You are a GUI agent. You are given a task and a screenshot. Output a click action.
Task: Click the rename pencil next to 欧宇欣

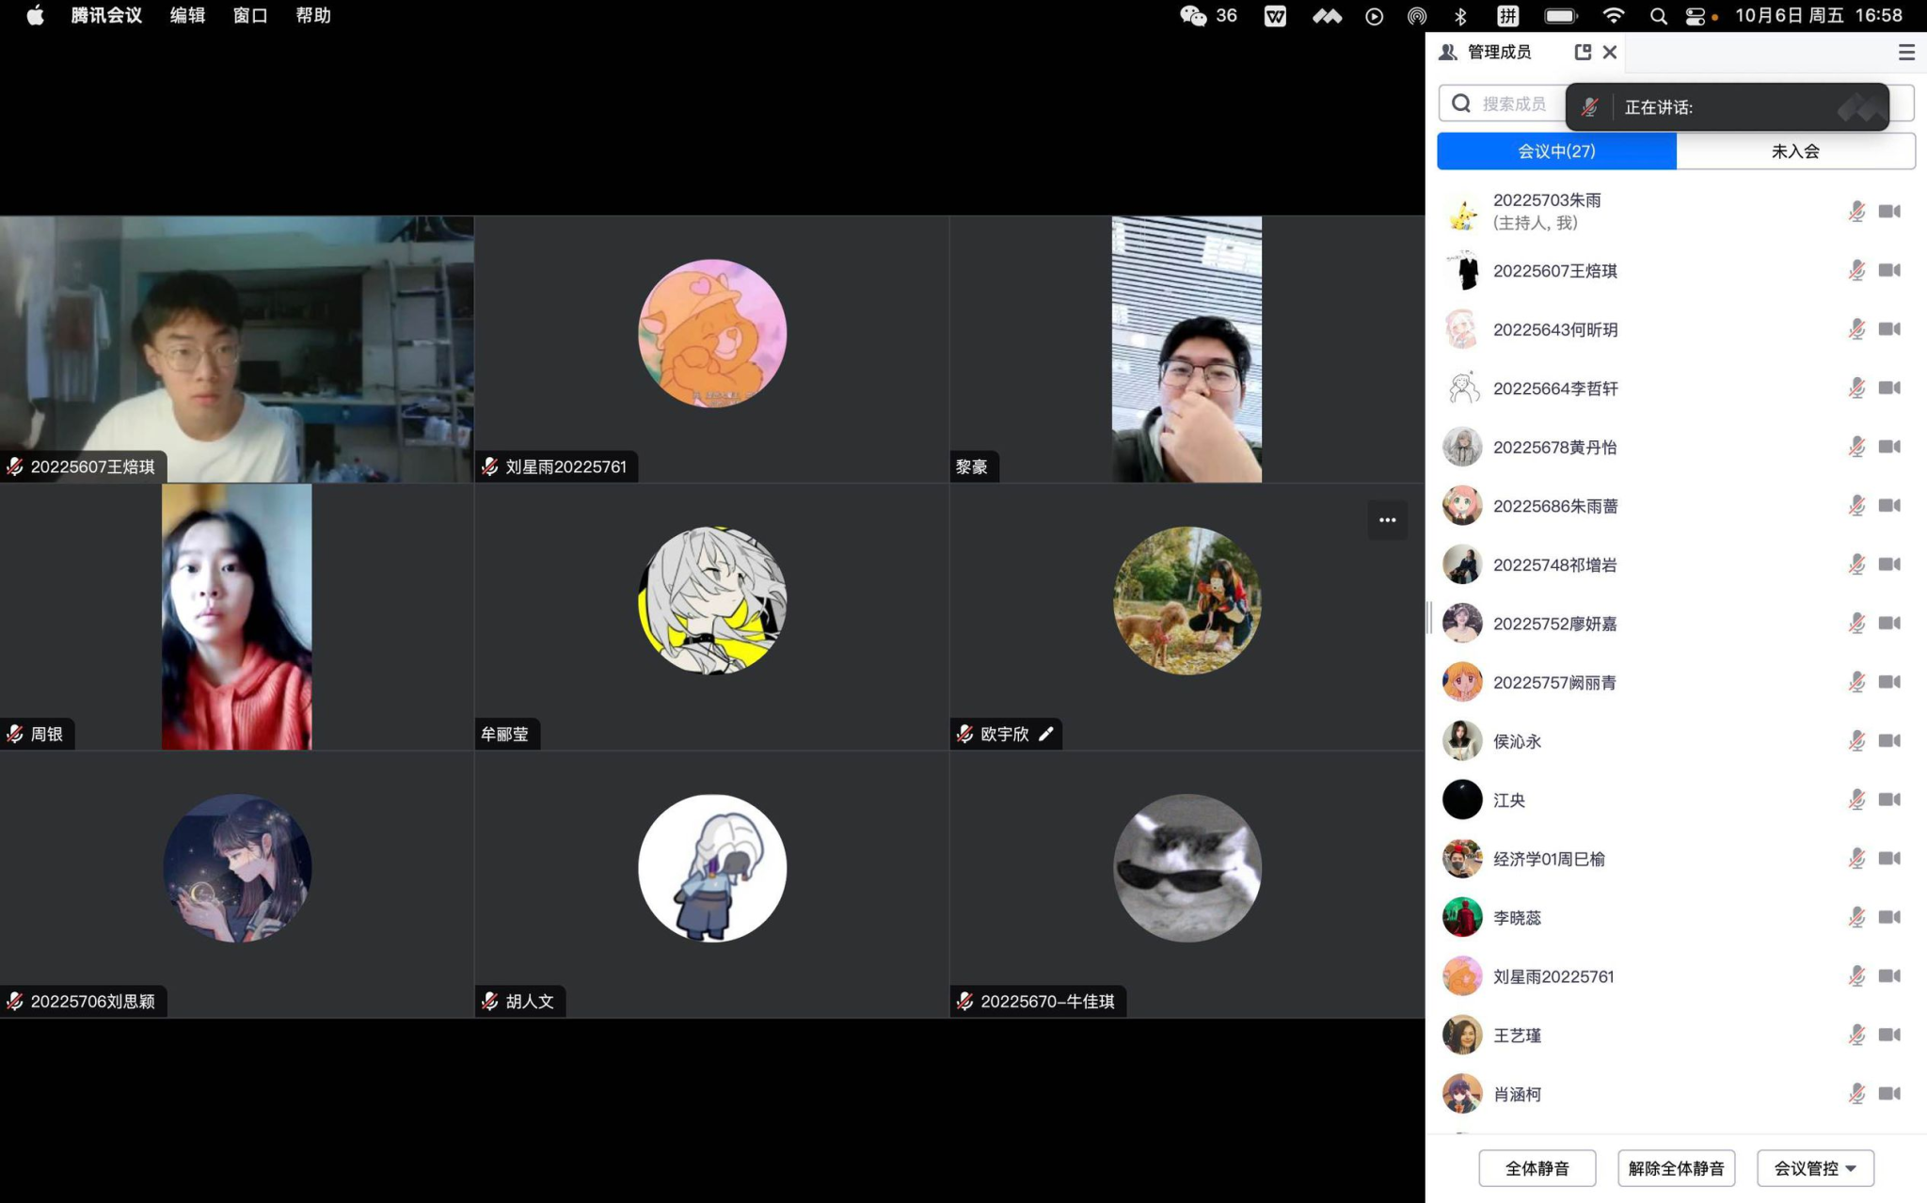tap(1046, 734)
